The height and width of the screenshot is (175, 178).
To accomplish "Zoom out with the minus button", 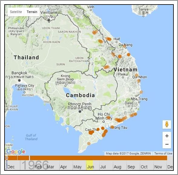I will (x=167, y=144).
